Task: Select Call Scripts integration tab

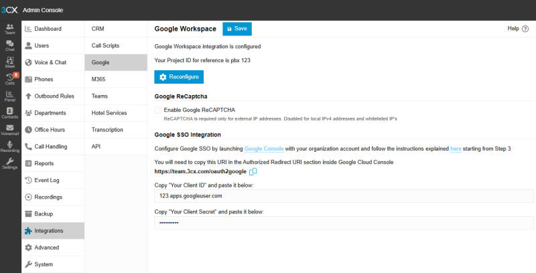Action: pos(116,45)
